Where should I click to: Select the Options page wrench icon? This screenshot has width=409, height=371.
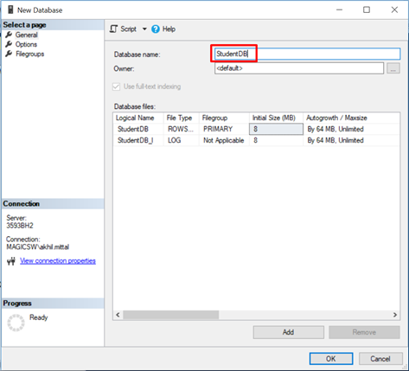(x=9, y=44)
